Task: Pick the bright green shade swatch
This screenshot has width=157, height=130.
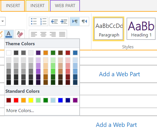Action: 53,71
